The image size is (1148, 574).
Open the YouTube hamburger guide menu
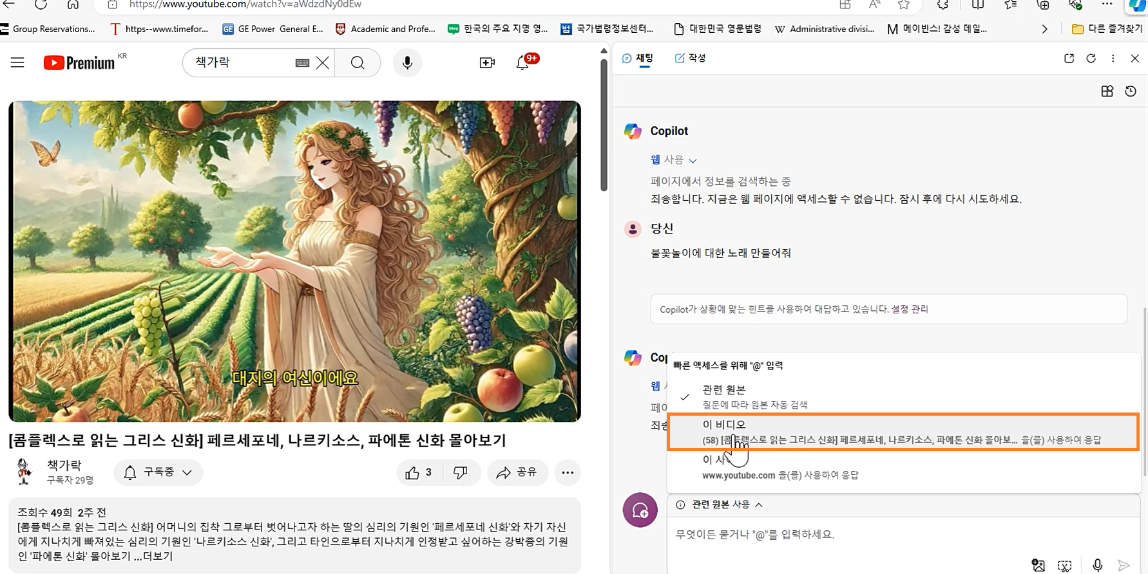tap(17, 62)
